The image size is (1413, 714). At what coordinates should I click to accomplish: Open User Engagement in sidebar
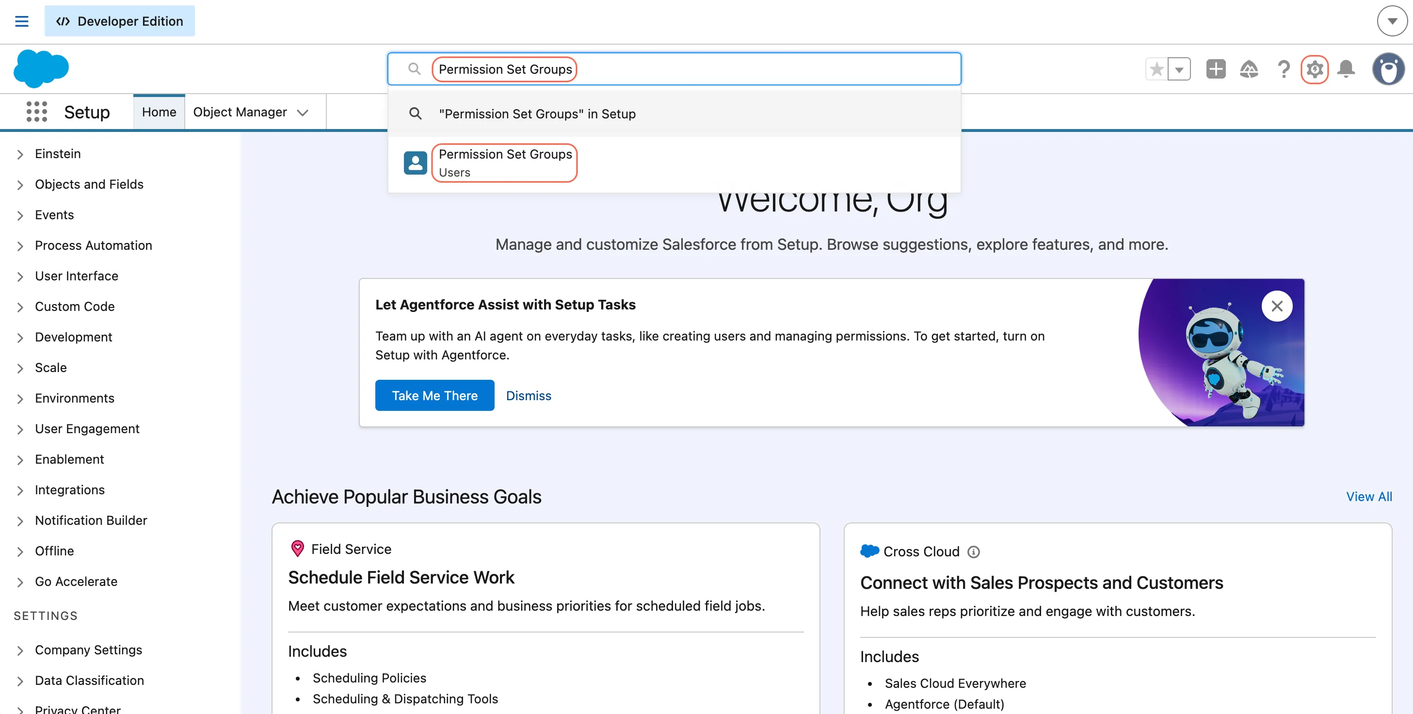tap(87, 429)
